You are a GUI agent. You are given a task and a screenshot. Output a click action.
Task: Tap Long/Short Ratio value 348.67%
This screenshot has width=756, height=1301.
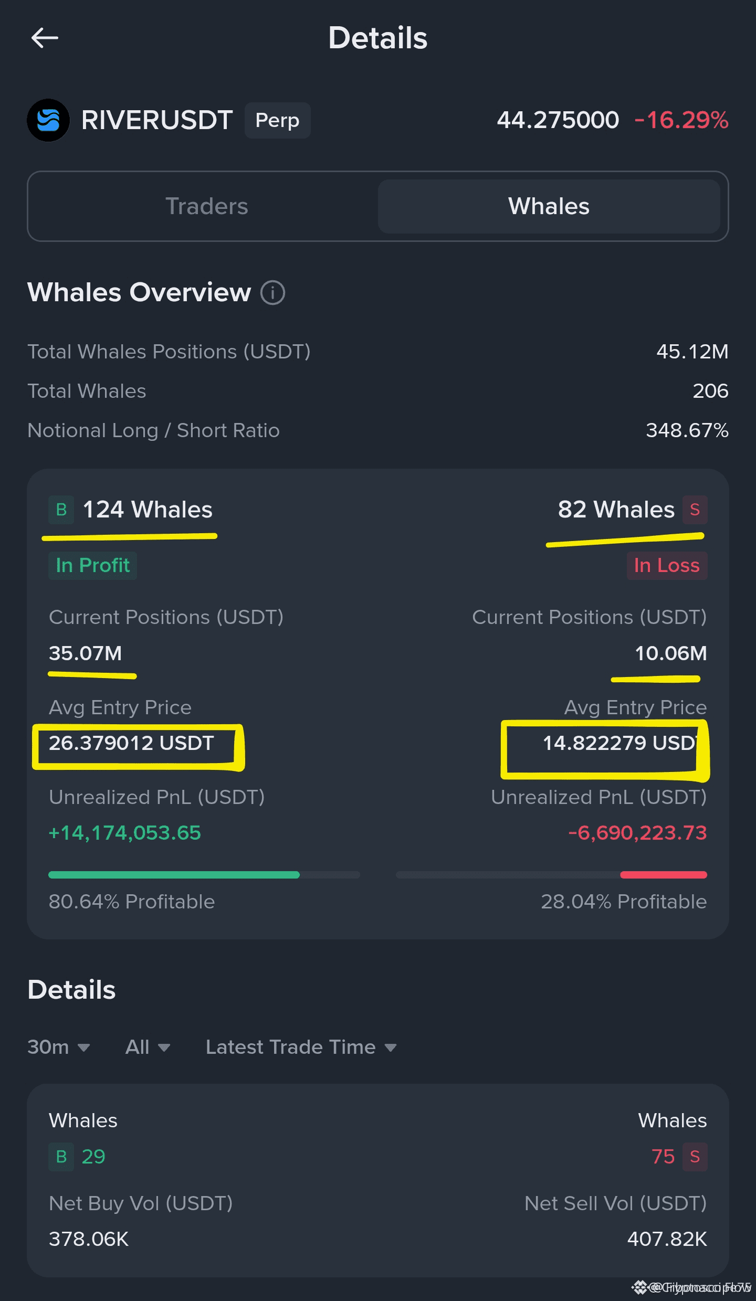tap(687, 430)
